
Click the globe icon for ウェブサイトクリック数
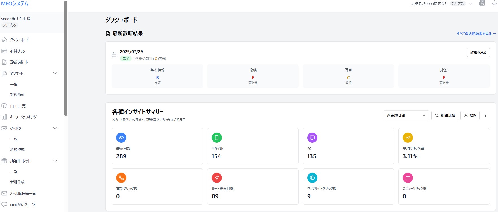(x=312, y=178)
